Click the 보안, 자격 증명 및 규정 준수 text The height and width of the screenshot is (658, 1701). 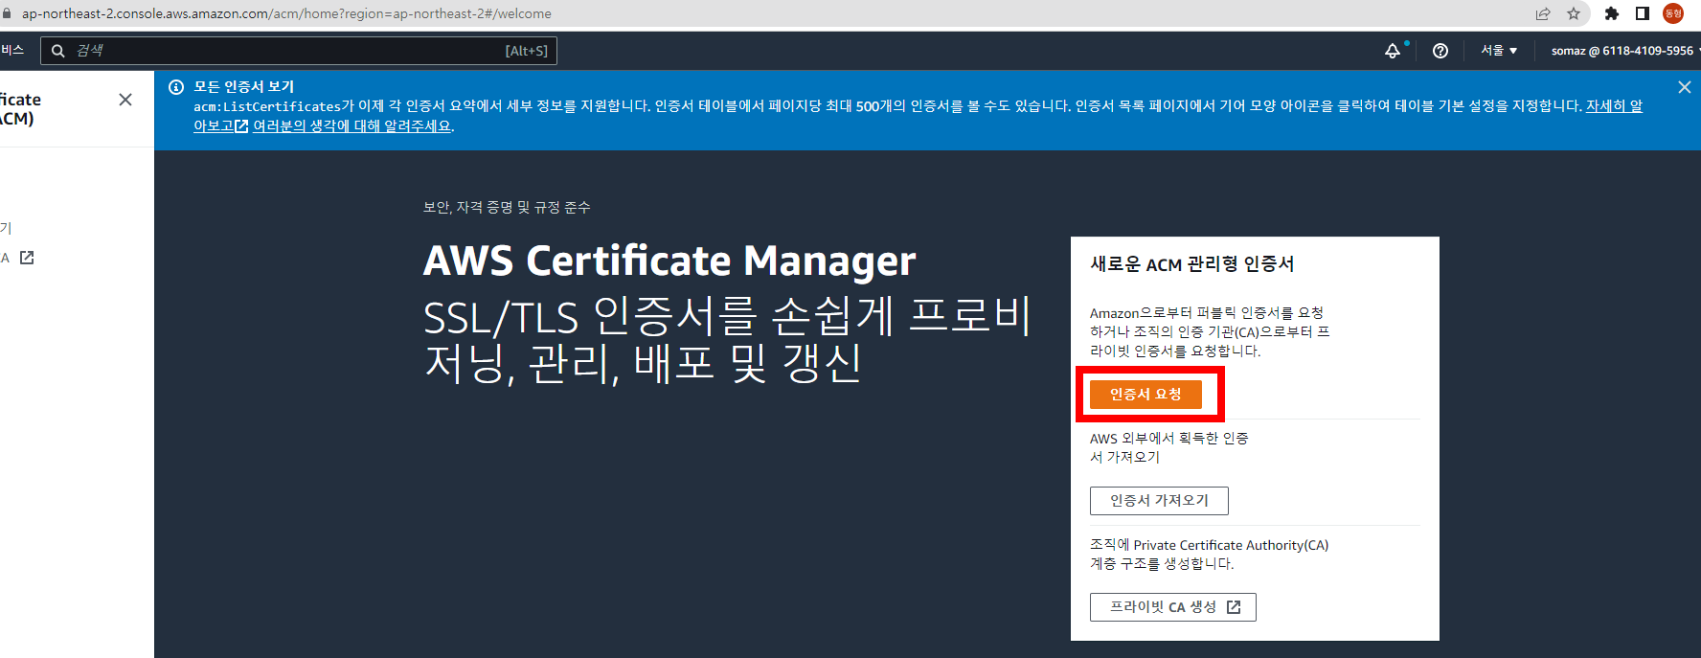pyautogui.click(x=507, y=207)
